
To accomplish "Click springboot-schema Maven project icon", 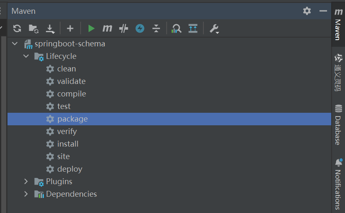I will (28, 44).
